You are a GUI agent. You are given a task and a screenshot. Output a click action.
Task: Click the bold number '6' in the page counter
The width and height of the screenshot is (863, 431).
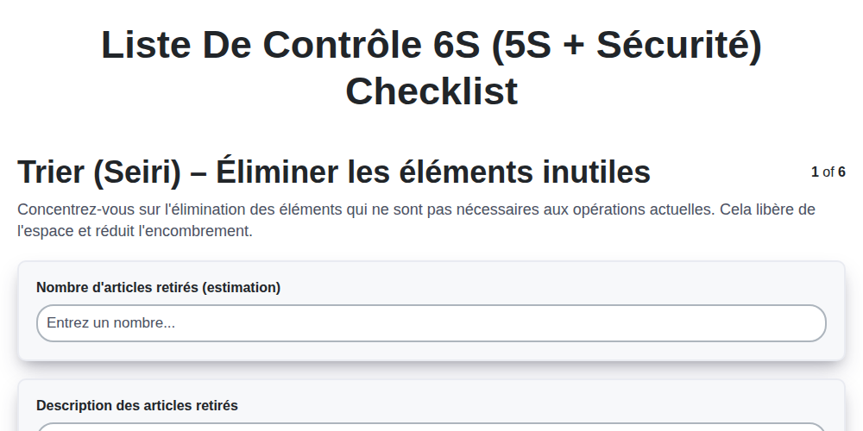coord(841,172)
